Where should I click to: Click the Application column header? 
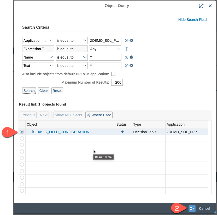point(187,124)
